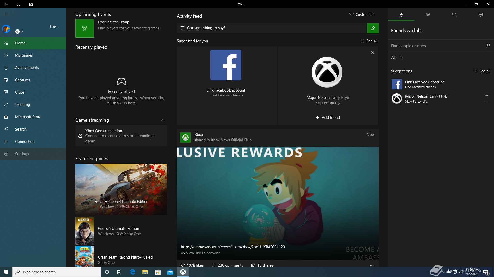The image size is (494, 277).
Task: Open the post more options ellipsis
Action: [x=372, y=266]
